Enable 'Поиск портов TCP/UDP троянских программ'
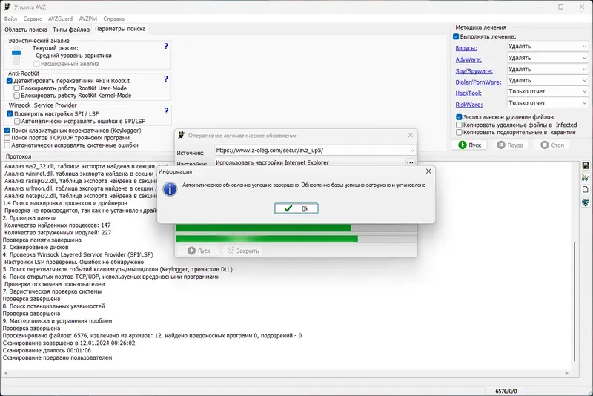 pyautogui.click(x=7, y=138)
